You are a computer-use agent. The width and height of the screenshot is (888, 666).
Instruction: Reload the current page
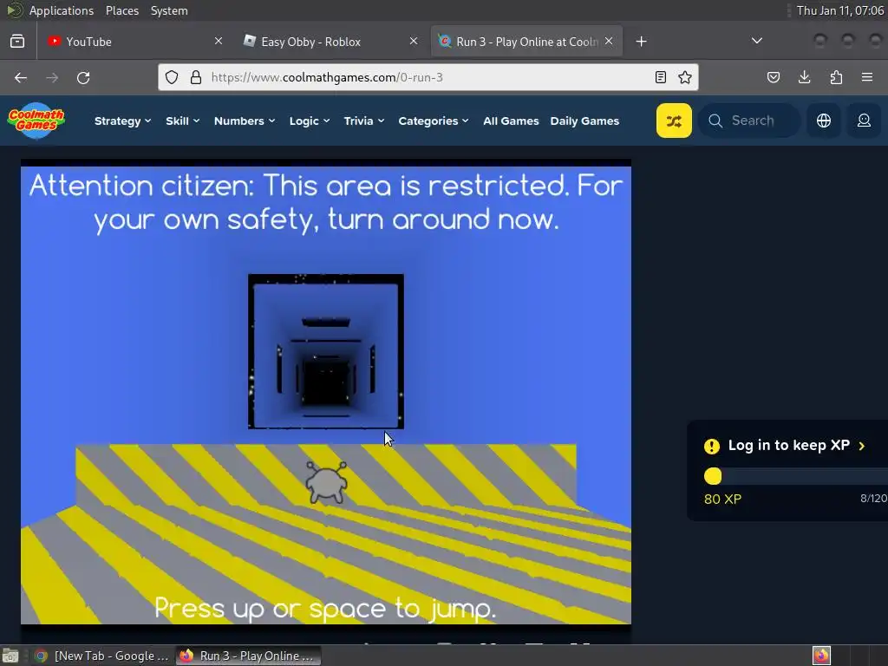point(83,77)
